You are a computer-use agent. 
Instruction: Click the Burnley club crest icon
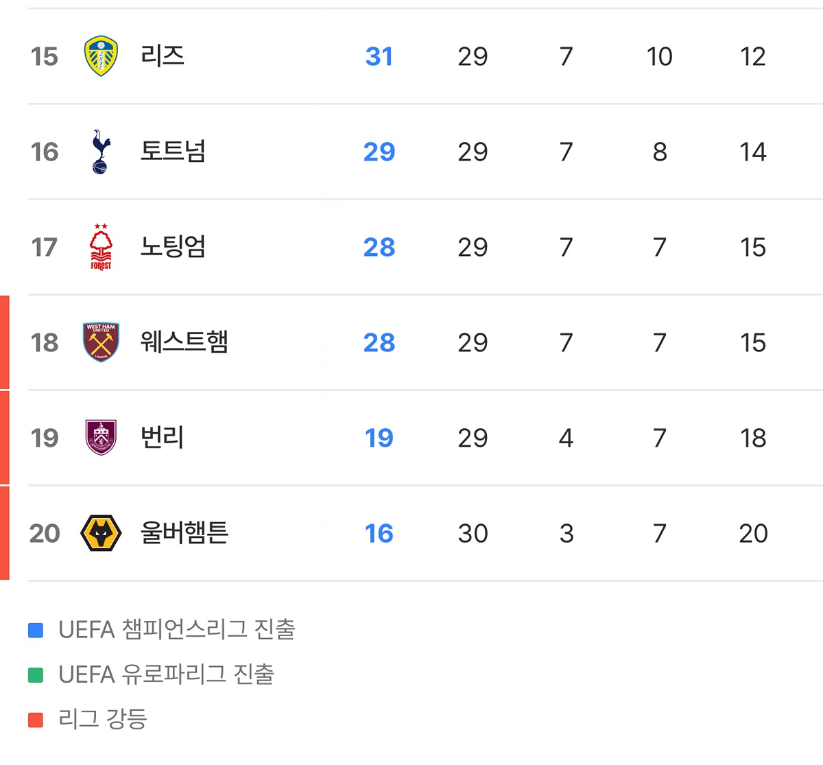pos(101,437)
